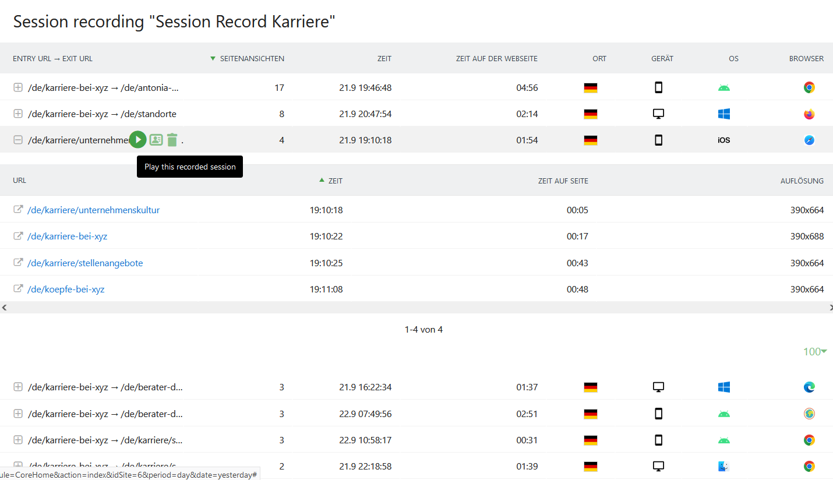
Task: Click the Safari browser icon on the iOS session
Action: click(x=809, y=140)
